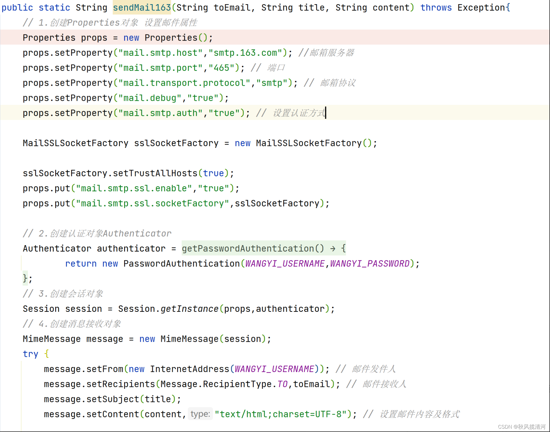This screenshot has height=432, width=550.
Task: Expand the folded getPasswordAuthentication() lambda
Action: coord(263,248)
